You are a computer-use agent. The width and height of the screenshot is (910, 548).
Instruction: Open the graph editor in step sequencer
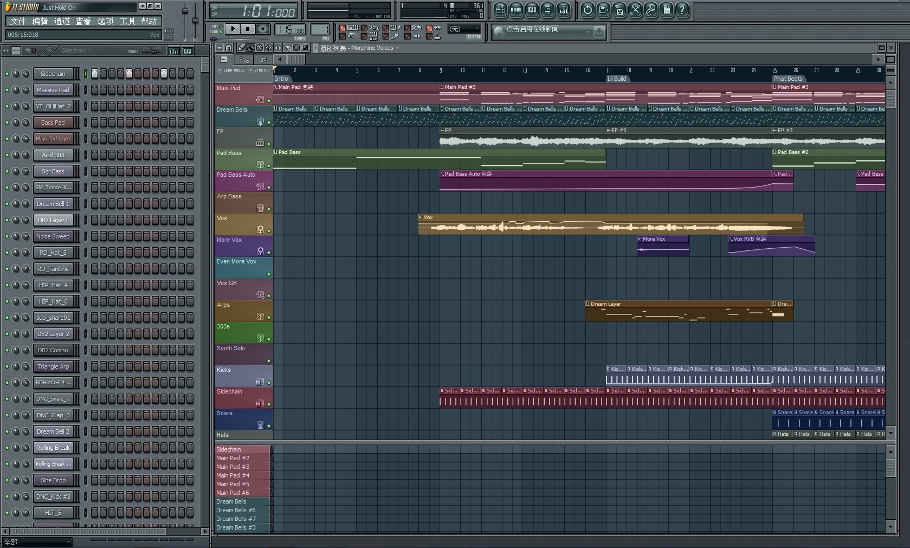tap(173, 51)
